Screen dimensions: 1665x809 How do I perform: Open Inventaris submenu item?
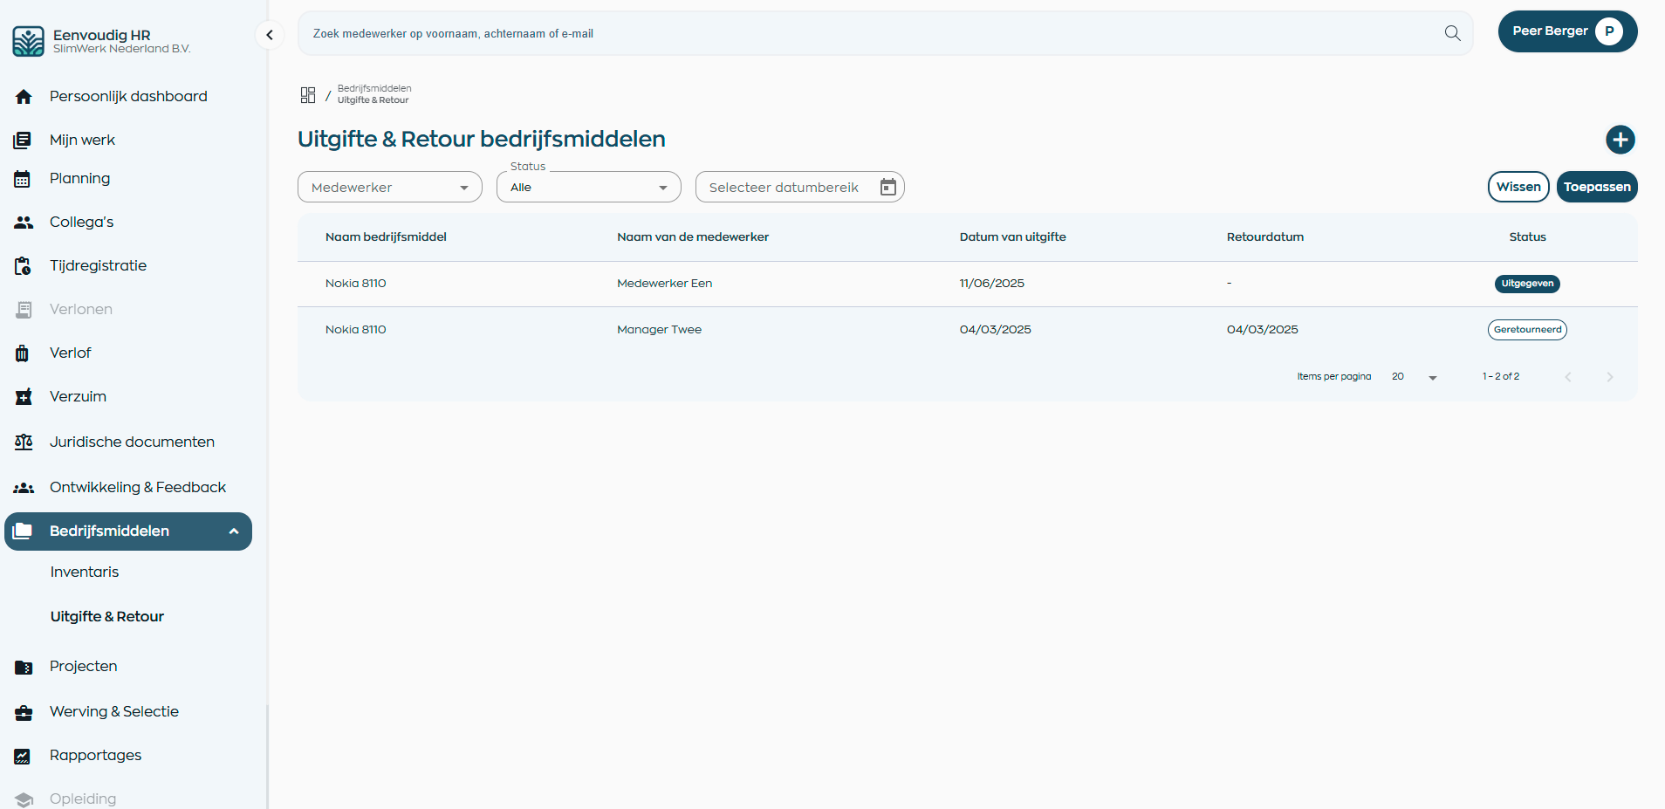point(85,572)
